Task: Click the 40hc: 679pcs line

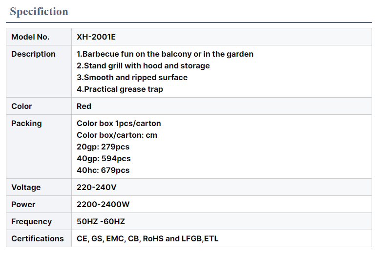Action: (103, 170)
